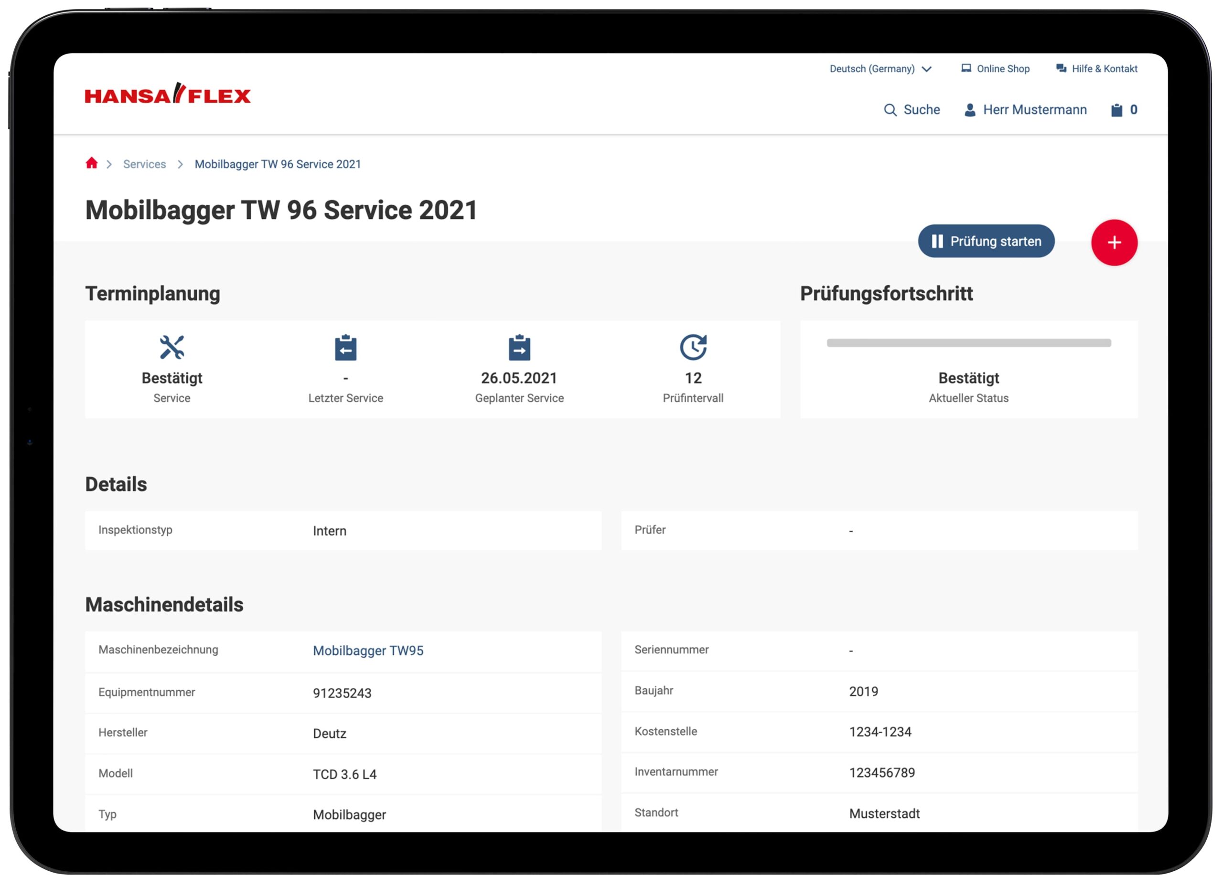Open the Mobilbagger TW95 machine link
The width and height of the screenshot is (1223, 886).
tap(368, 651)
